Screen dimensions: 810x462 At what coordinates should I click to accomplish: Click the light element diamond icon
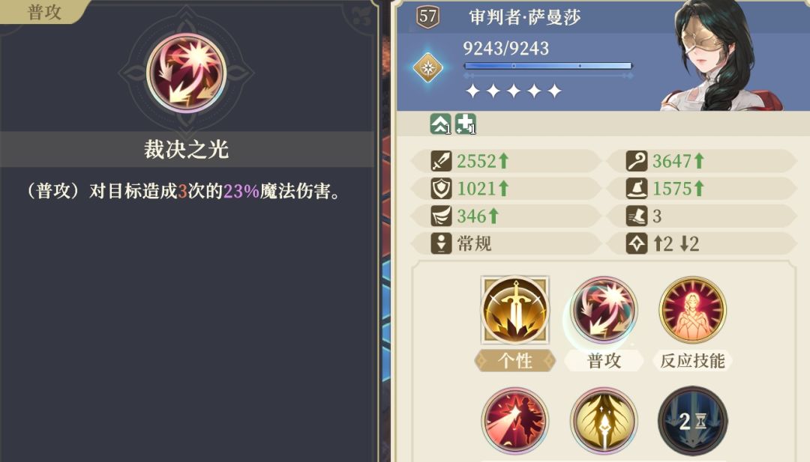coord(428,67)
